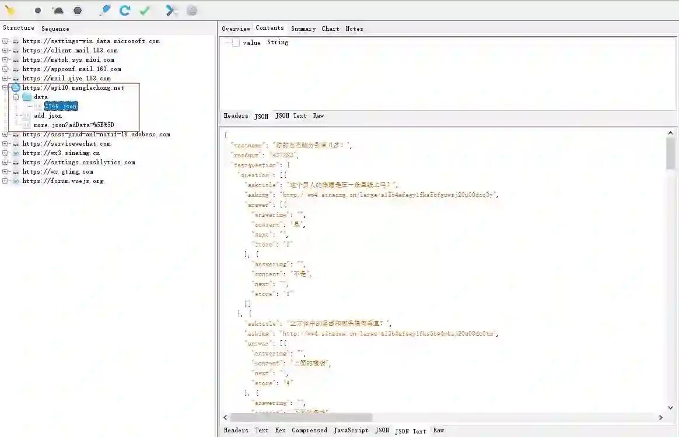Show request Headers tab in the upper pane
The height and width of the screenshot is (437, 679).
(236, 115)
